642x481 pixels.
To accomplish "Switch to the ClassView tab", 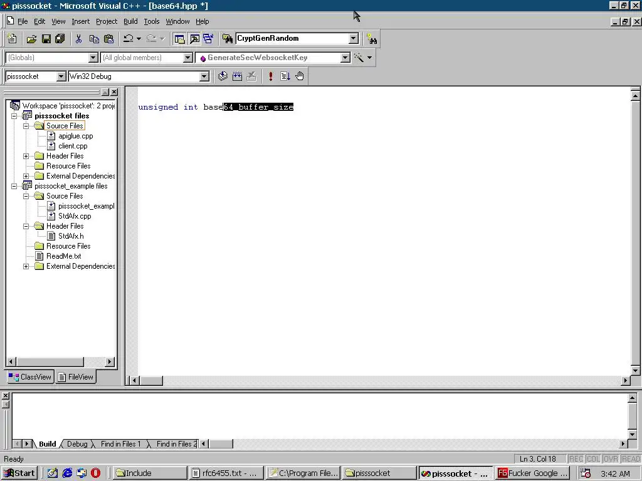I will tap(30, 377).
